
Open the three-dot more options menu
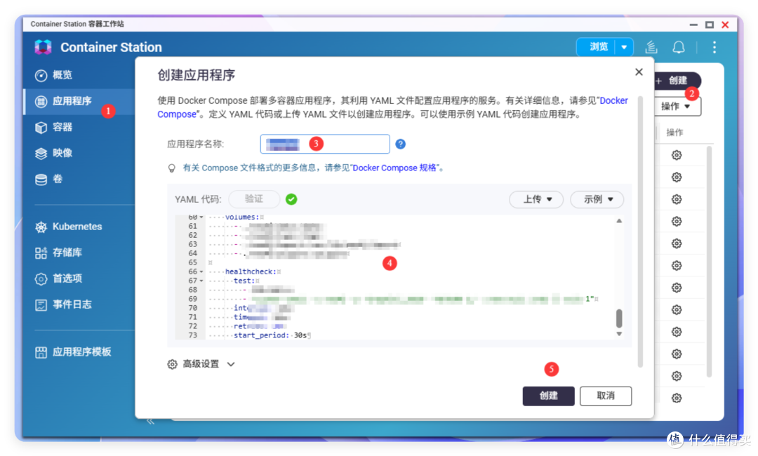pos(714,47)
